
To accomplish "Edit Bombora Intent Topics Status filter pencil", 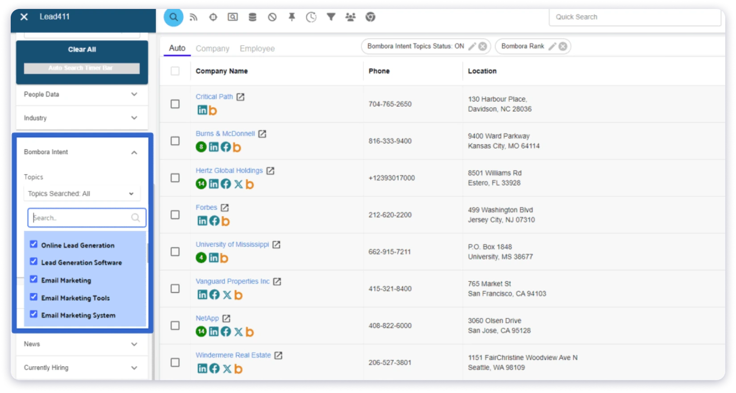I will (472, 46).
